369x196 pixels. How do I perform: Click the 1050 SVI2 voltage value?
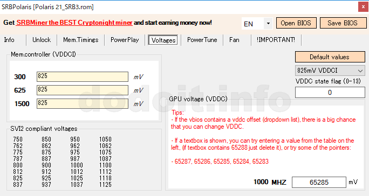(x=105, y=139)
